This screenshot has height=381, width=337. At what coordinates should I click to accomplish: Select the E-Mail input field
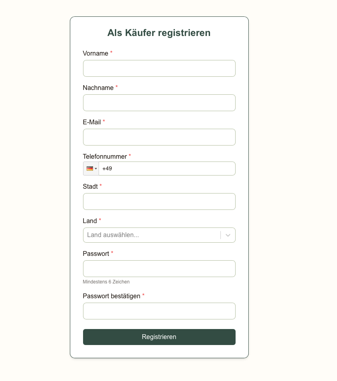click(x=159, y=137)
